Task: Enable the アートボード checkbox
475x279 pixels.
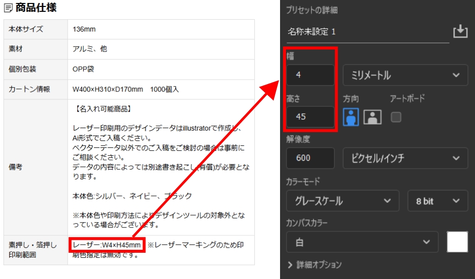Action: tap(396, 117)
